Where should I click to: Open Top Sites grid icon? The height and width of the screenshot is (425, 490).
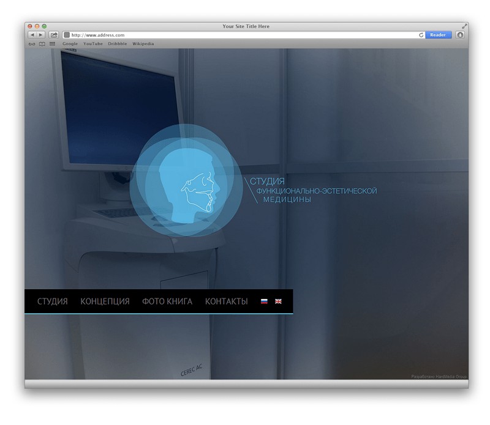pos(52,44)
